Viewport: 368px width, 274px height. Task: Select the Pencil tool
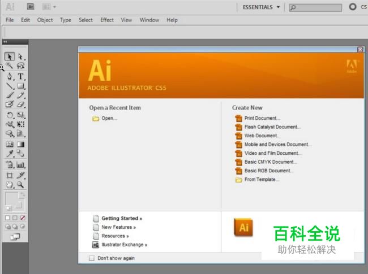pyautogui.click(x=20, y=95)
